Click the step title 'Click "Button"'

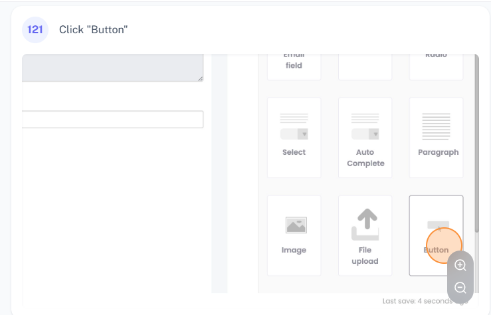(93, 30)
